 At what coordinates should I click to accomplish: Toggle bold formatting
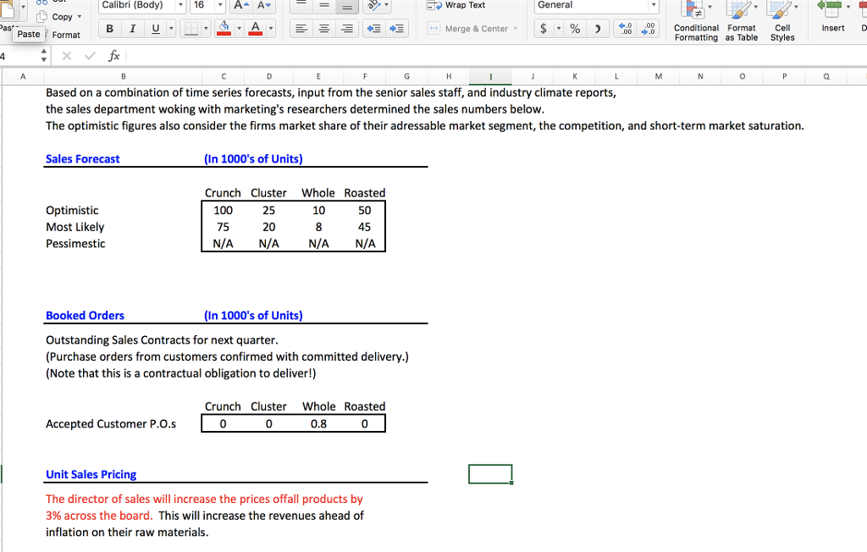[110, 30]
